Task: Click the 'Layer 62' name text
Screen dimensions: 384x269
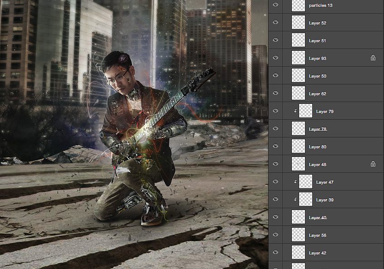Action: click(317, 94)
